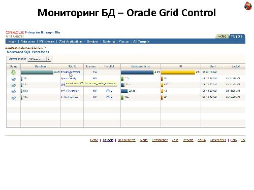
Task: Click the Preferences link in the footer
Action: tap(218, 140)
